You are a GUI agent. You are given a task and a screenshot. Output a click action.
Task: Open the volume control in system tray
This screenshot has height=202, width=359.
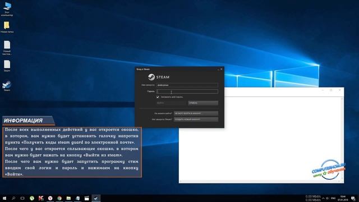tap(328, 198)
